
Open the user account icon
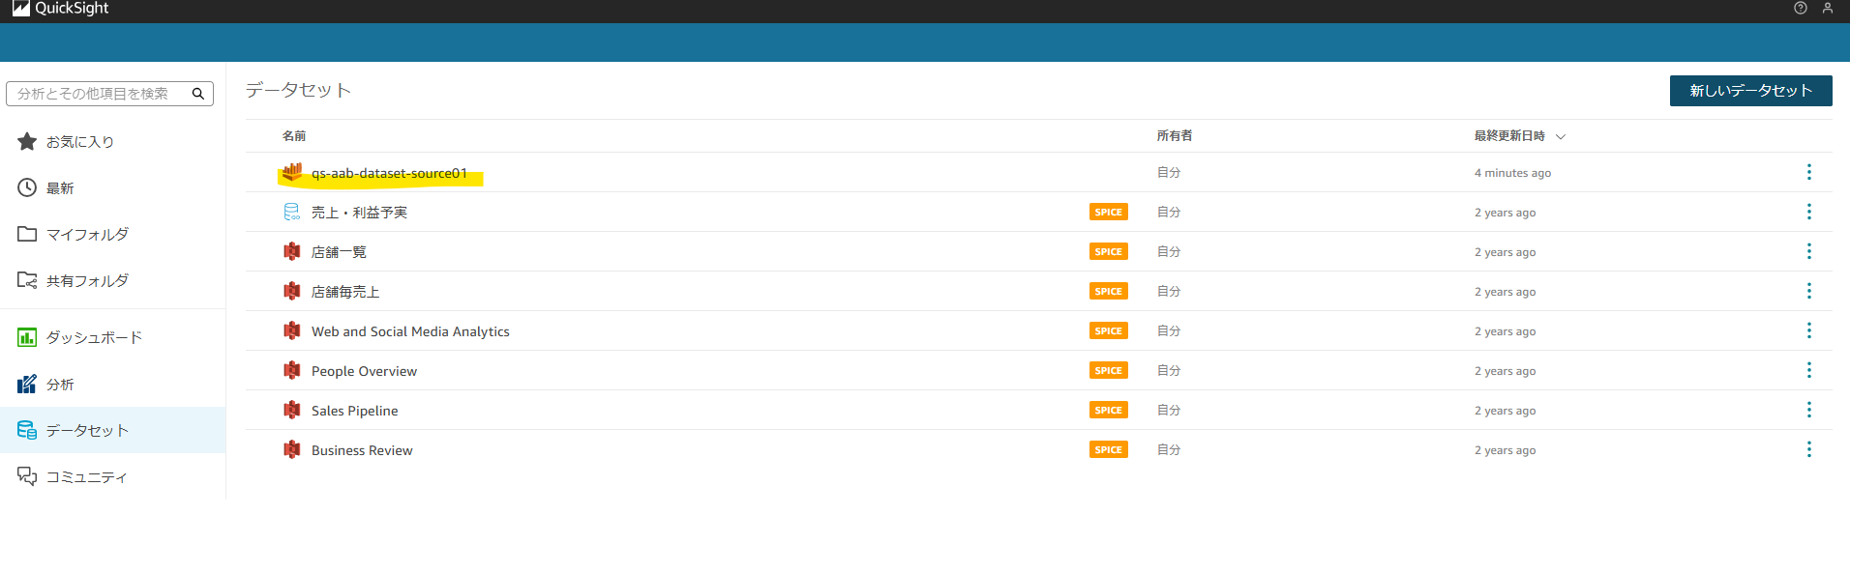click(x=1828, y=8)
